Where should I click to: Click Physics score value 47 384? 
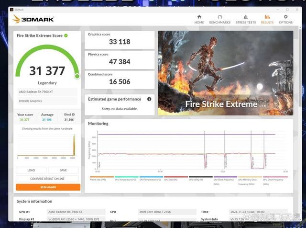tap(120, 62)
